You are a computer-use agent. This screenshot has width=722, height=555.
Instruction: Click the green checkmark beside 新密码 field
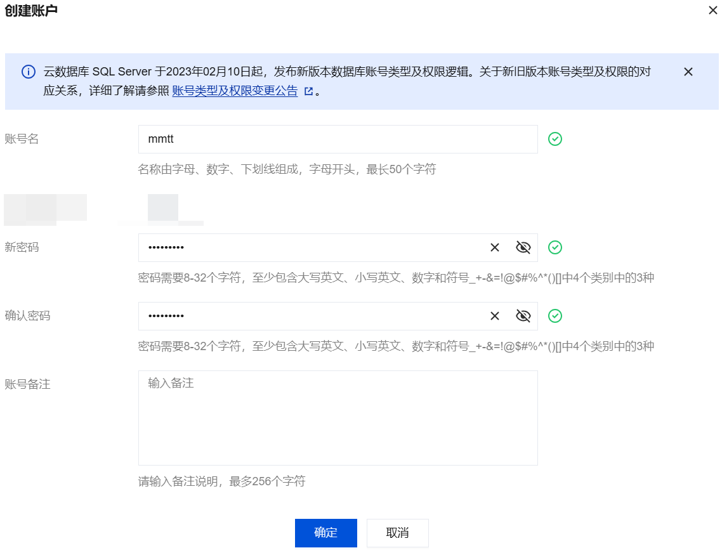click(555, 247)
